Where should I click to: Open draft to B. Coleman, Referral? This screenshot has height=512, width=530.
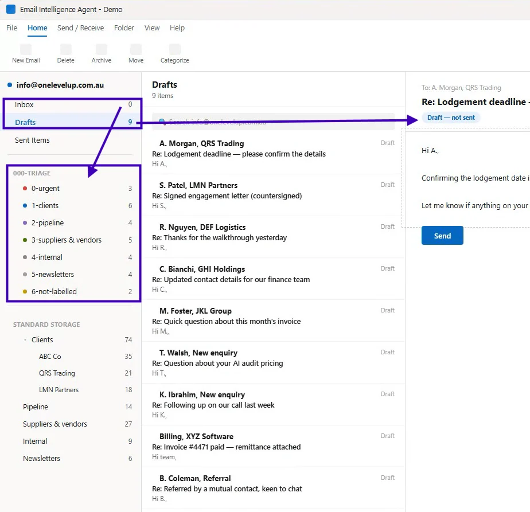click(x=273, y=488)
